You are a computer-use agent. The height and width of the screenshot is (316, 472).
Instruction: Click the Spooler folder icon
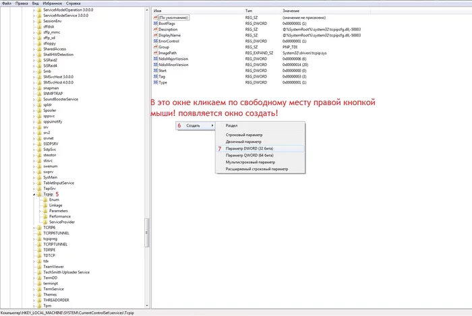(39, 110)
